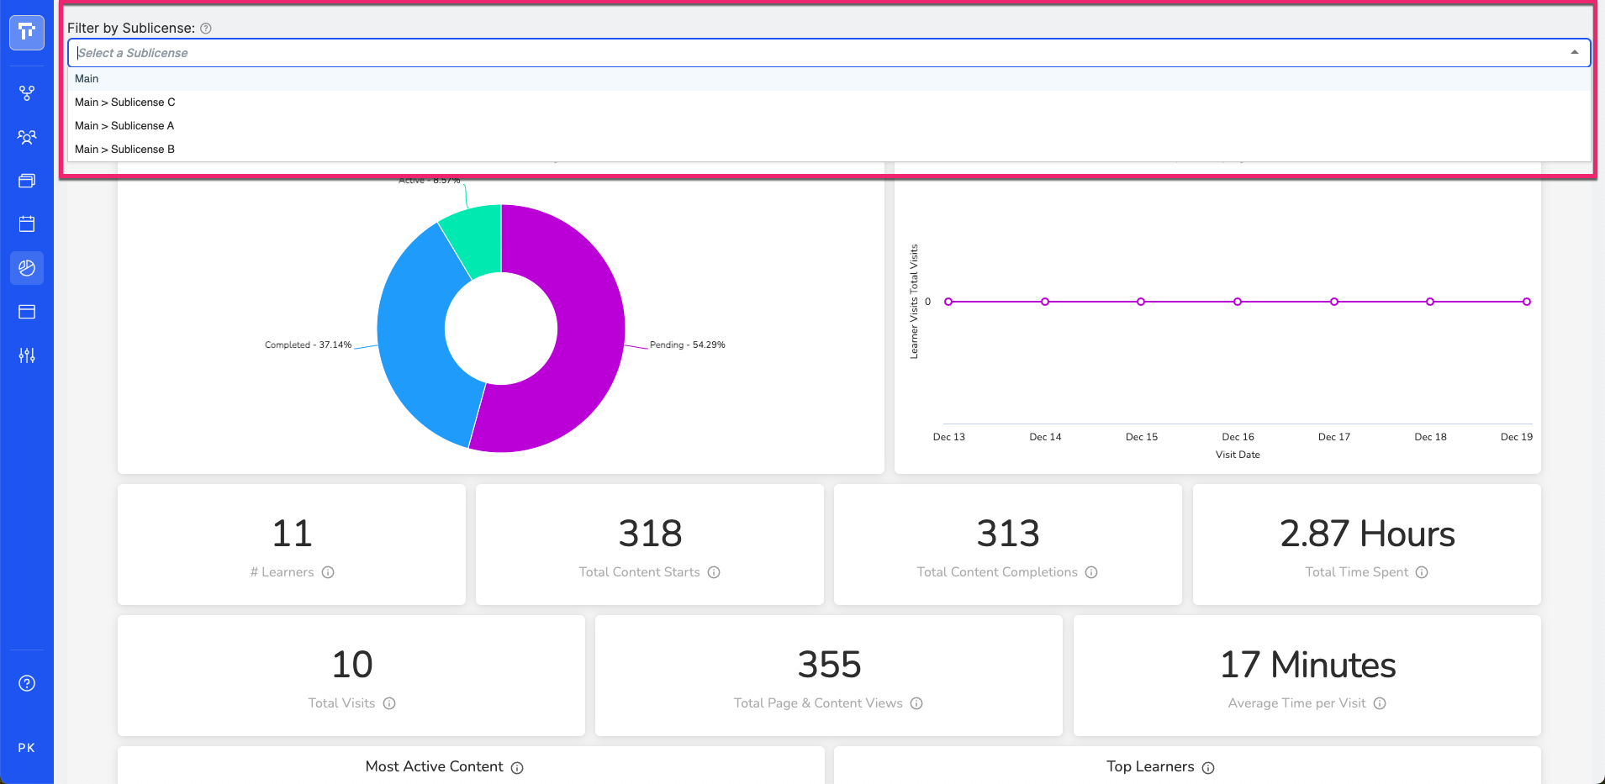The height and width of the screenshot is (784, 1605).
Task: Click the Pending - 54.29% label
Action: [x=687, y=345]
